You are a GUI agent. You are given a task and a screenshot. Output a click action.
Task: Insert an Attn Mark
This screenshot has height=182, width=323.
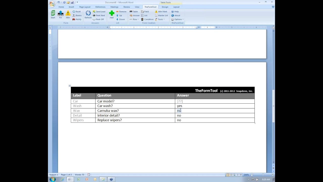[x=161, y=12]
